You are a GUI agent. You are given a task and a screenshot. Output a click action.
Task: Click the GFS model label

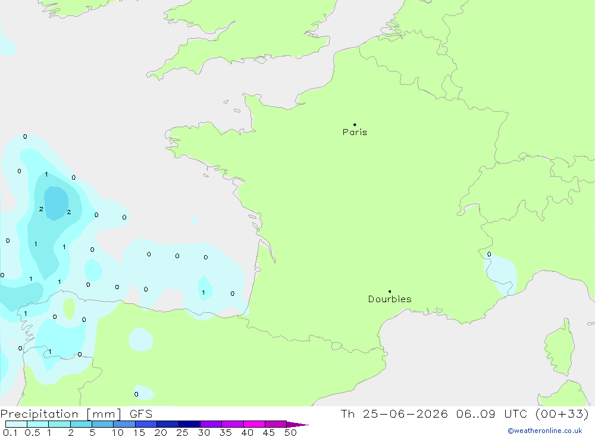(141, 413)
